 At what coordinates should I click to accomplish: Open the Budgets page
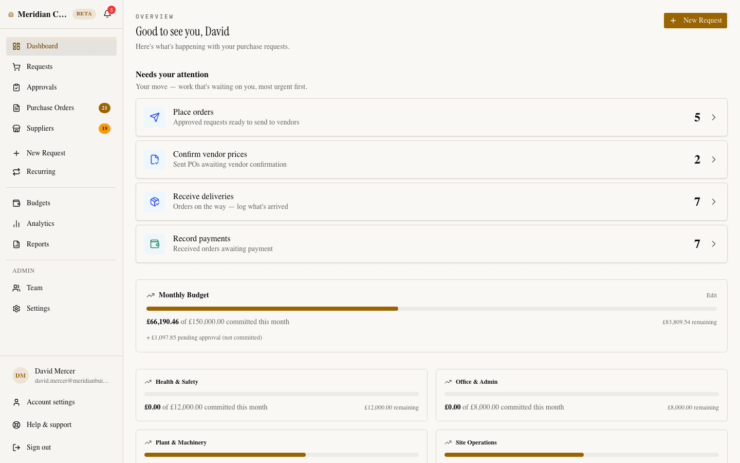click(61, 203)
